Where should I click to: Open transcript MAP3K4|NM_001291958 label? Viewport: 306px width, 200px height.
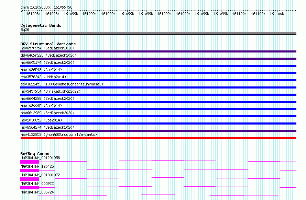point(40,158)
